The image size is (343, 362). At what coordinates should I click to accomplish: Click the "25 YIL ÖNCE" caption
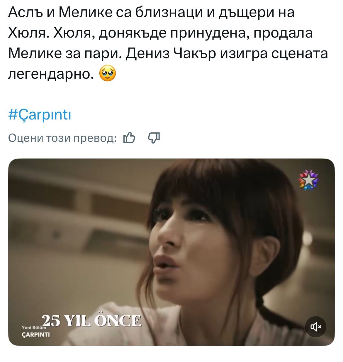click(91, 321)
